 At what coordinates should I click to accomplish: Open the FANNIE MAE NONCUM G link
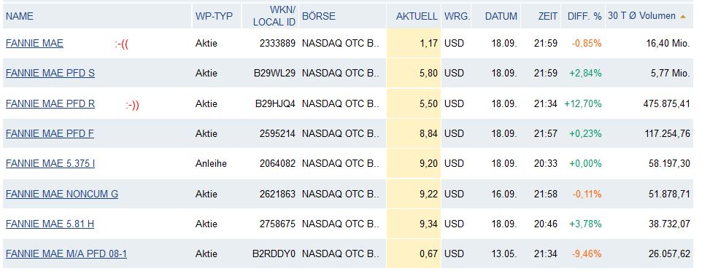[62, 194]
